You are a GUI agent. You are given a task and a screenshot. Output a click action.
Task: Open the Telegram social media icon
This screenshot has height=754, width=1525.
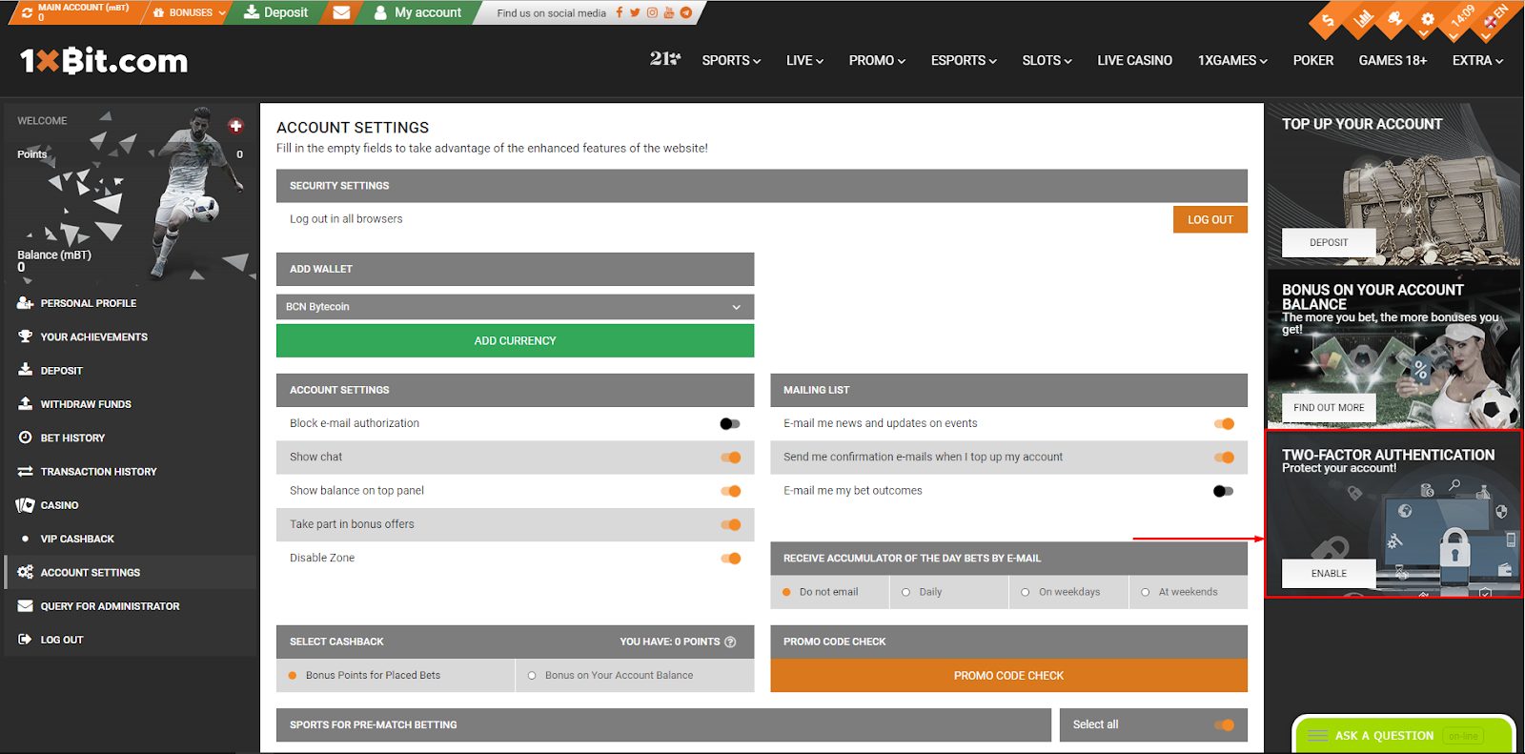(685, 12)
